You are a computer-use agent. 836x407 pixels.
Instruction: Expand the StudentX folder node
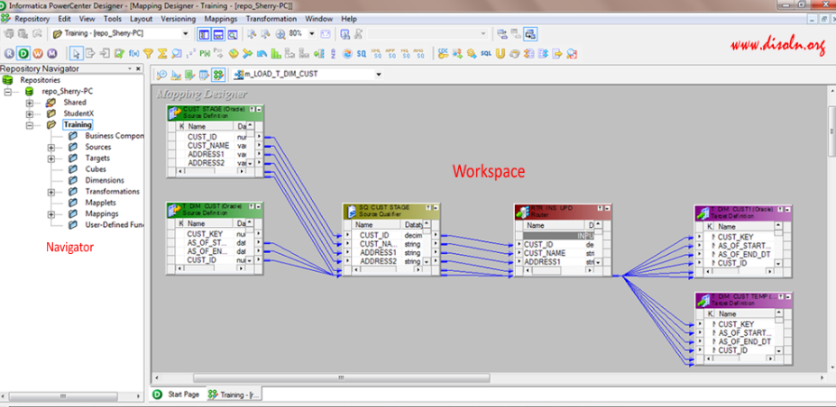[x=30, y=113]
